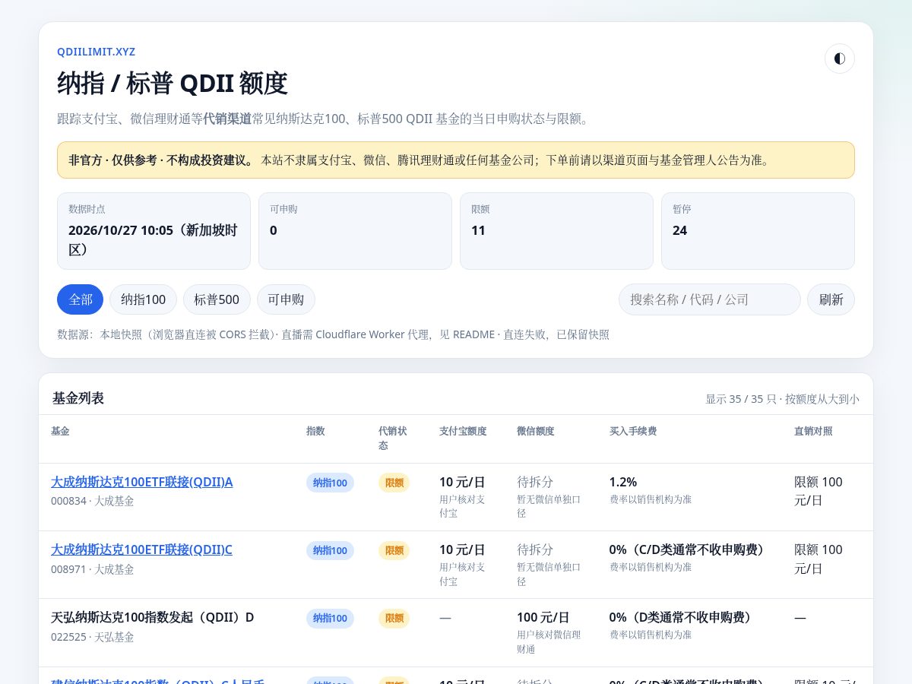Click 022525 · 天弘基金 code text
The height and width of the screenshot is (684, 912).
[92, 637]
